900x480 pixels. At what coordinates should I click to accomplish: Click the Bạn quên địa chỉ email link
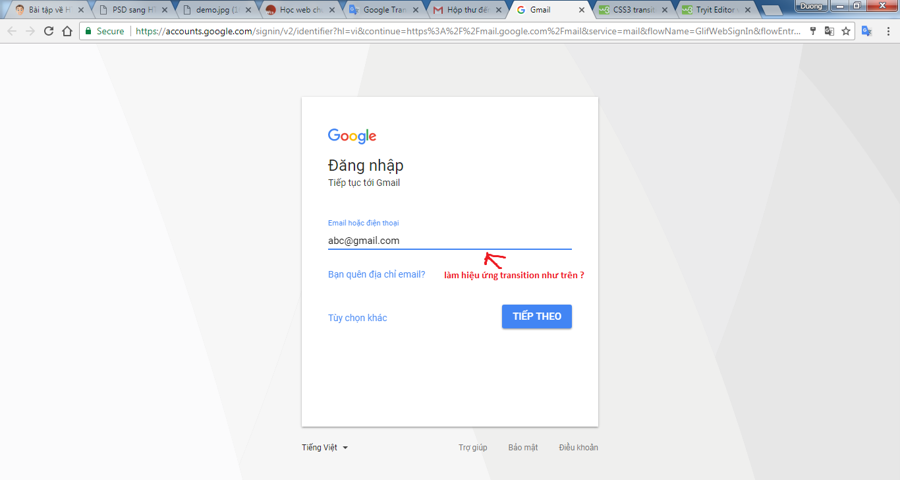(377, 274)
